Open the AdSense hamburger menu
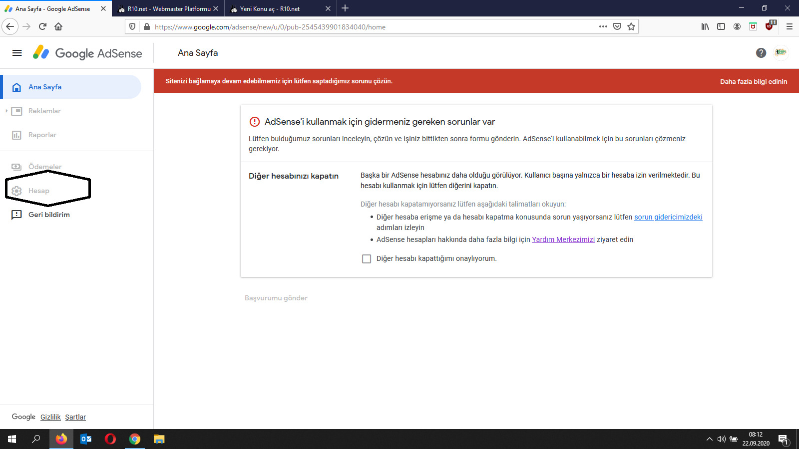Image resolution: width=799 pixels, height=449 pixels. (x=17, y=53)
